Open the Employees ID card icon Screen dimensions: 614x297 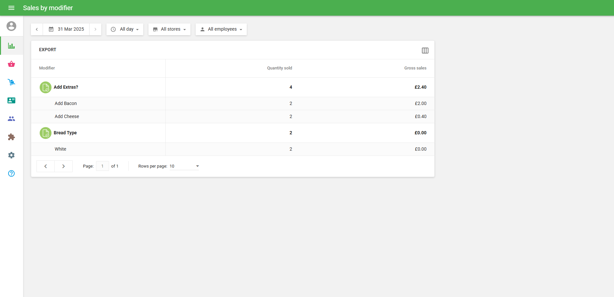(11, 100)
